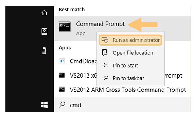Select Open file location
This screenshot has height=118, width=196.
coord(131,53)
